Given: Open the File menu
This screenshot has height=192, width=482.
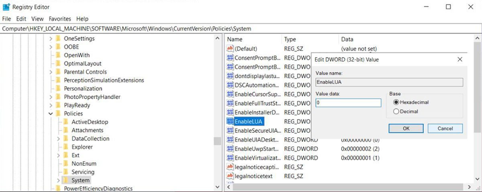Looking at the screenshot, I should point(6,19).
